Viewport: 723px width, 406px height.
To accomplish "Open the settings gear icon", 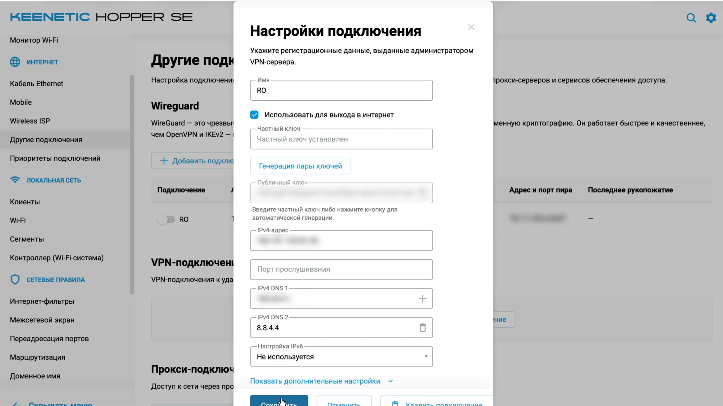I will point(711,18).
